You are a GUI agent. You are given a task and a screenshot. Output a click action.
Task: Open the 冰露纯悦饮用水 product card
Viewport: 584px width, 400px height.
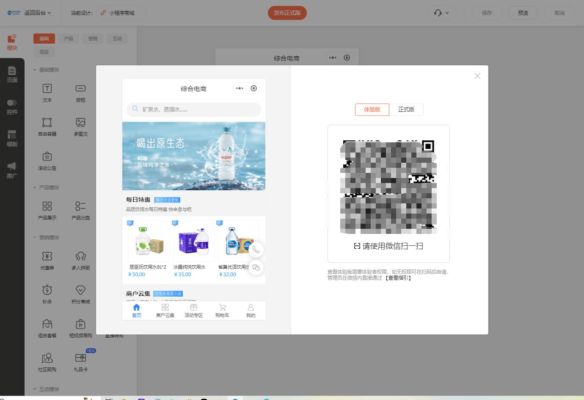pos(193,249)
